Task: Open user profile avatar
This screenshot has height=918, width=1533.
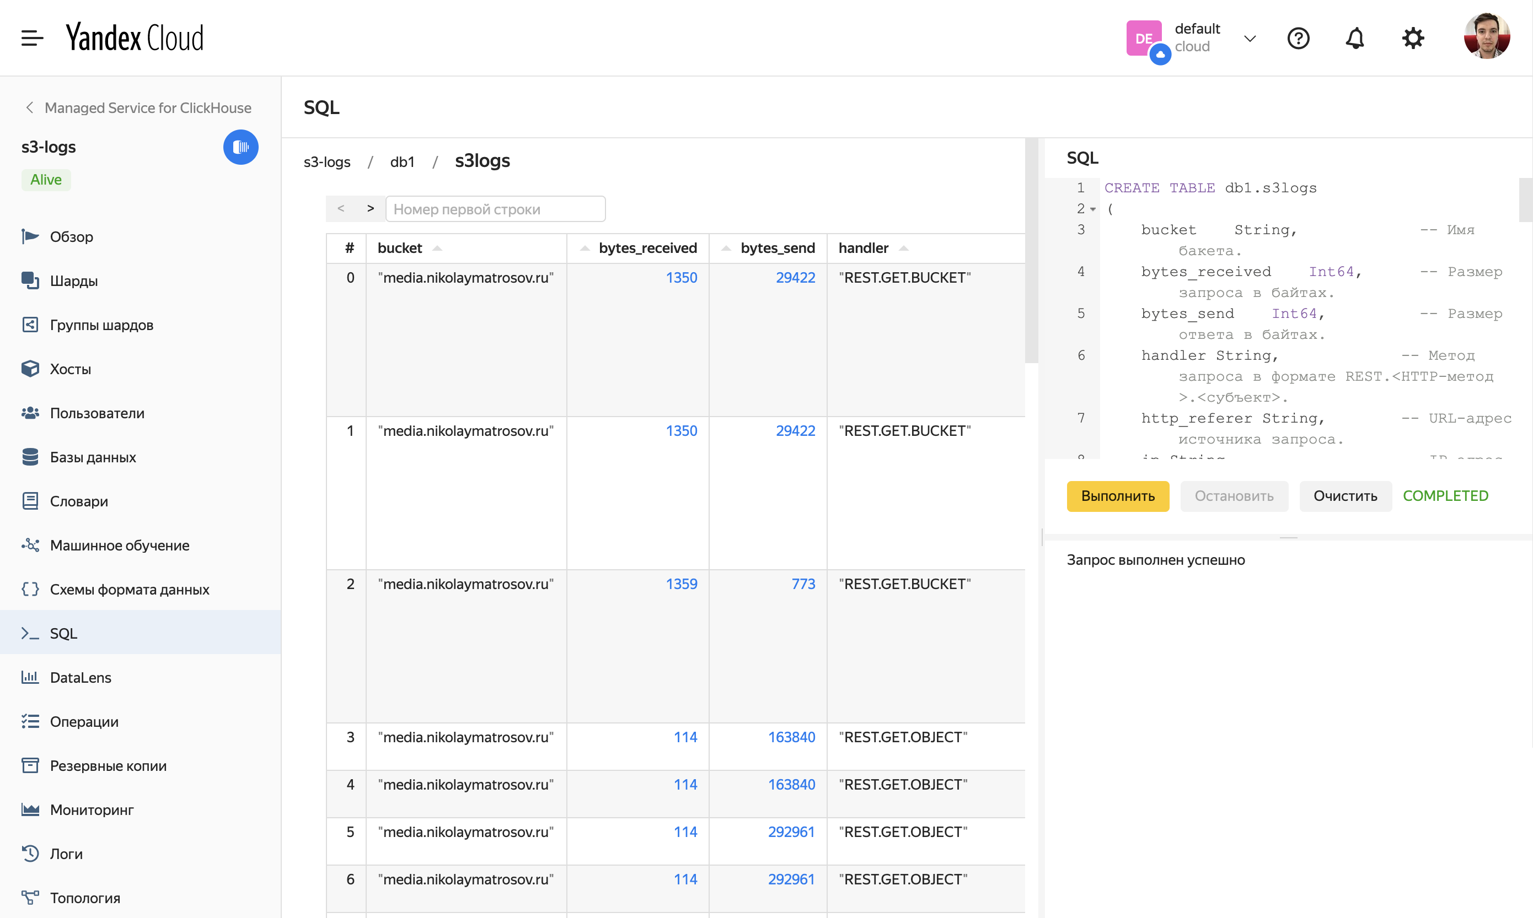Action: [x=1487, y=36]
